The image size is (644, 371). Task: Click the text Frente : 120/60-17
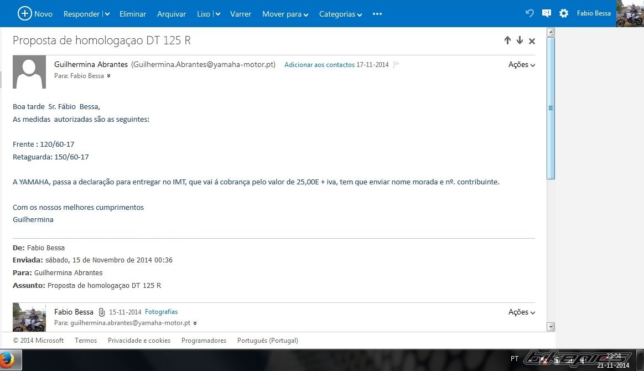click(44, 144)
